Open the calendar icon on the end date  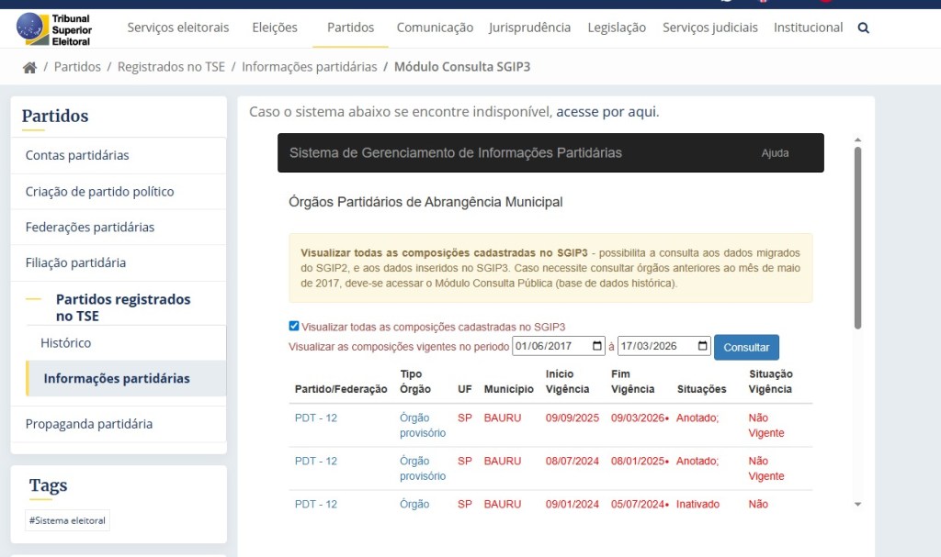click(x=703, y=347)
